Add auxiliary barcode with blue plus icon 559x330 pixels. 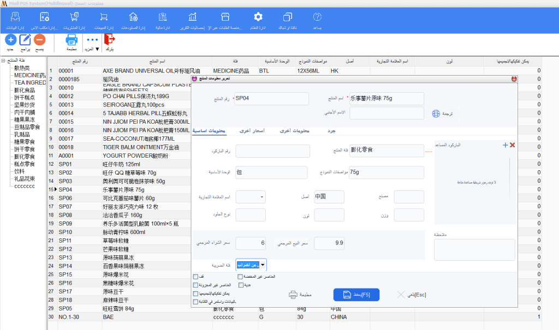[505, 145]
